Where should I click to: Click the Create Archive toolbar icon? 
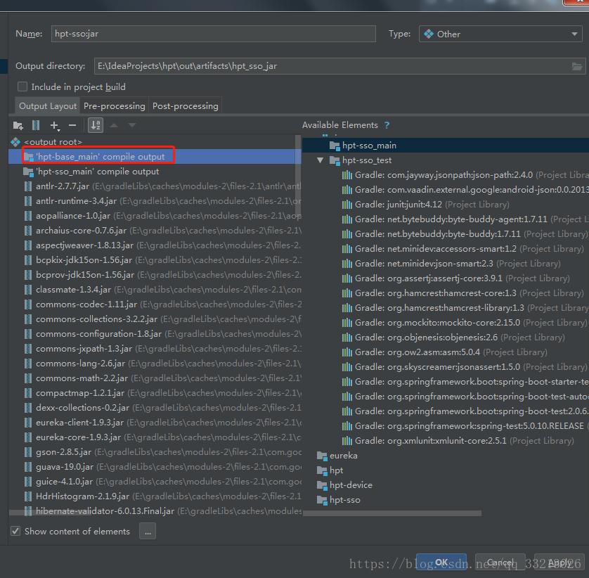point(36,125)
